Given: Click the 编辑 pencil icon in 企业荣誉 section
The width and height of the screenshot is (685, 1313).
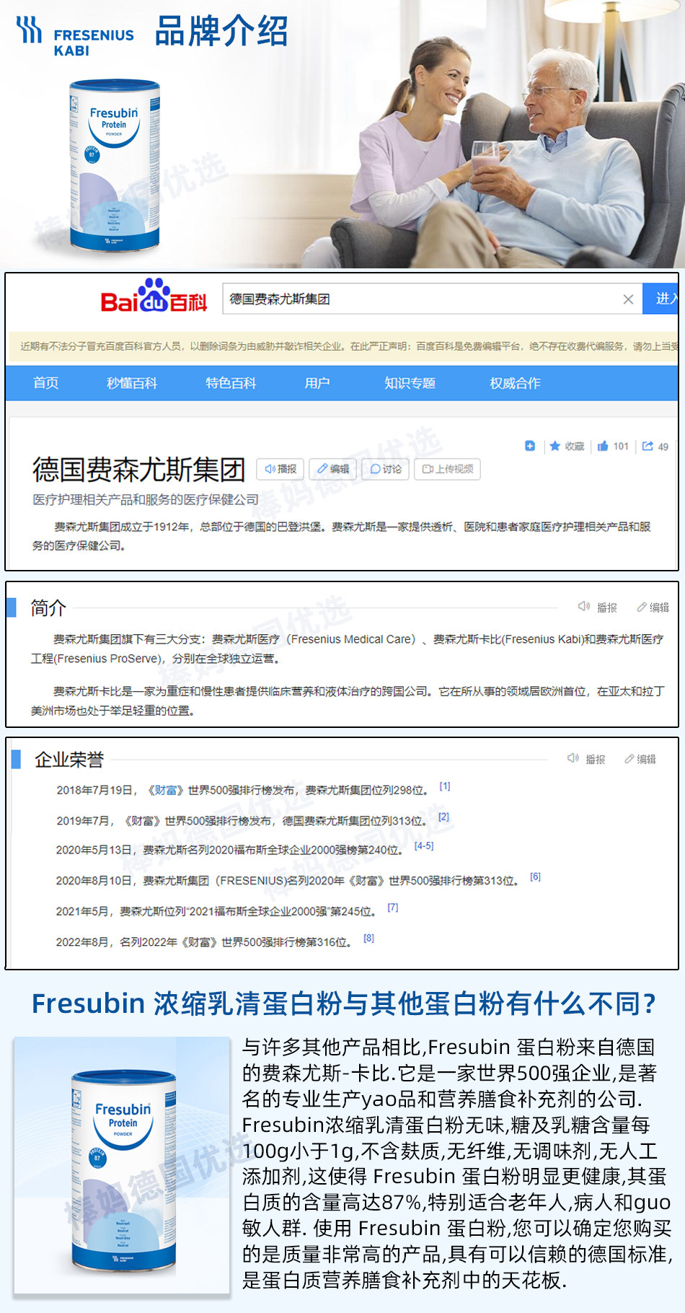Looking at the screenshot, I should coord(629,759).
